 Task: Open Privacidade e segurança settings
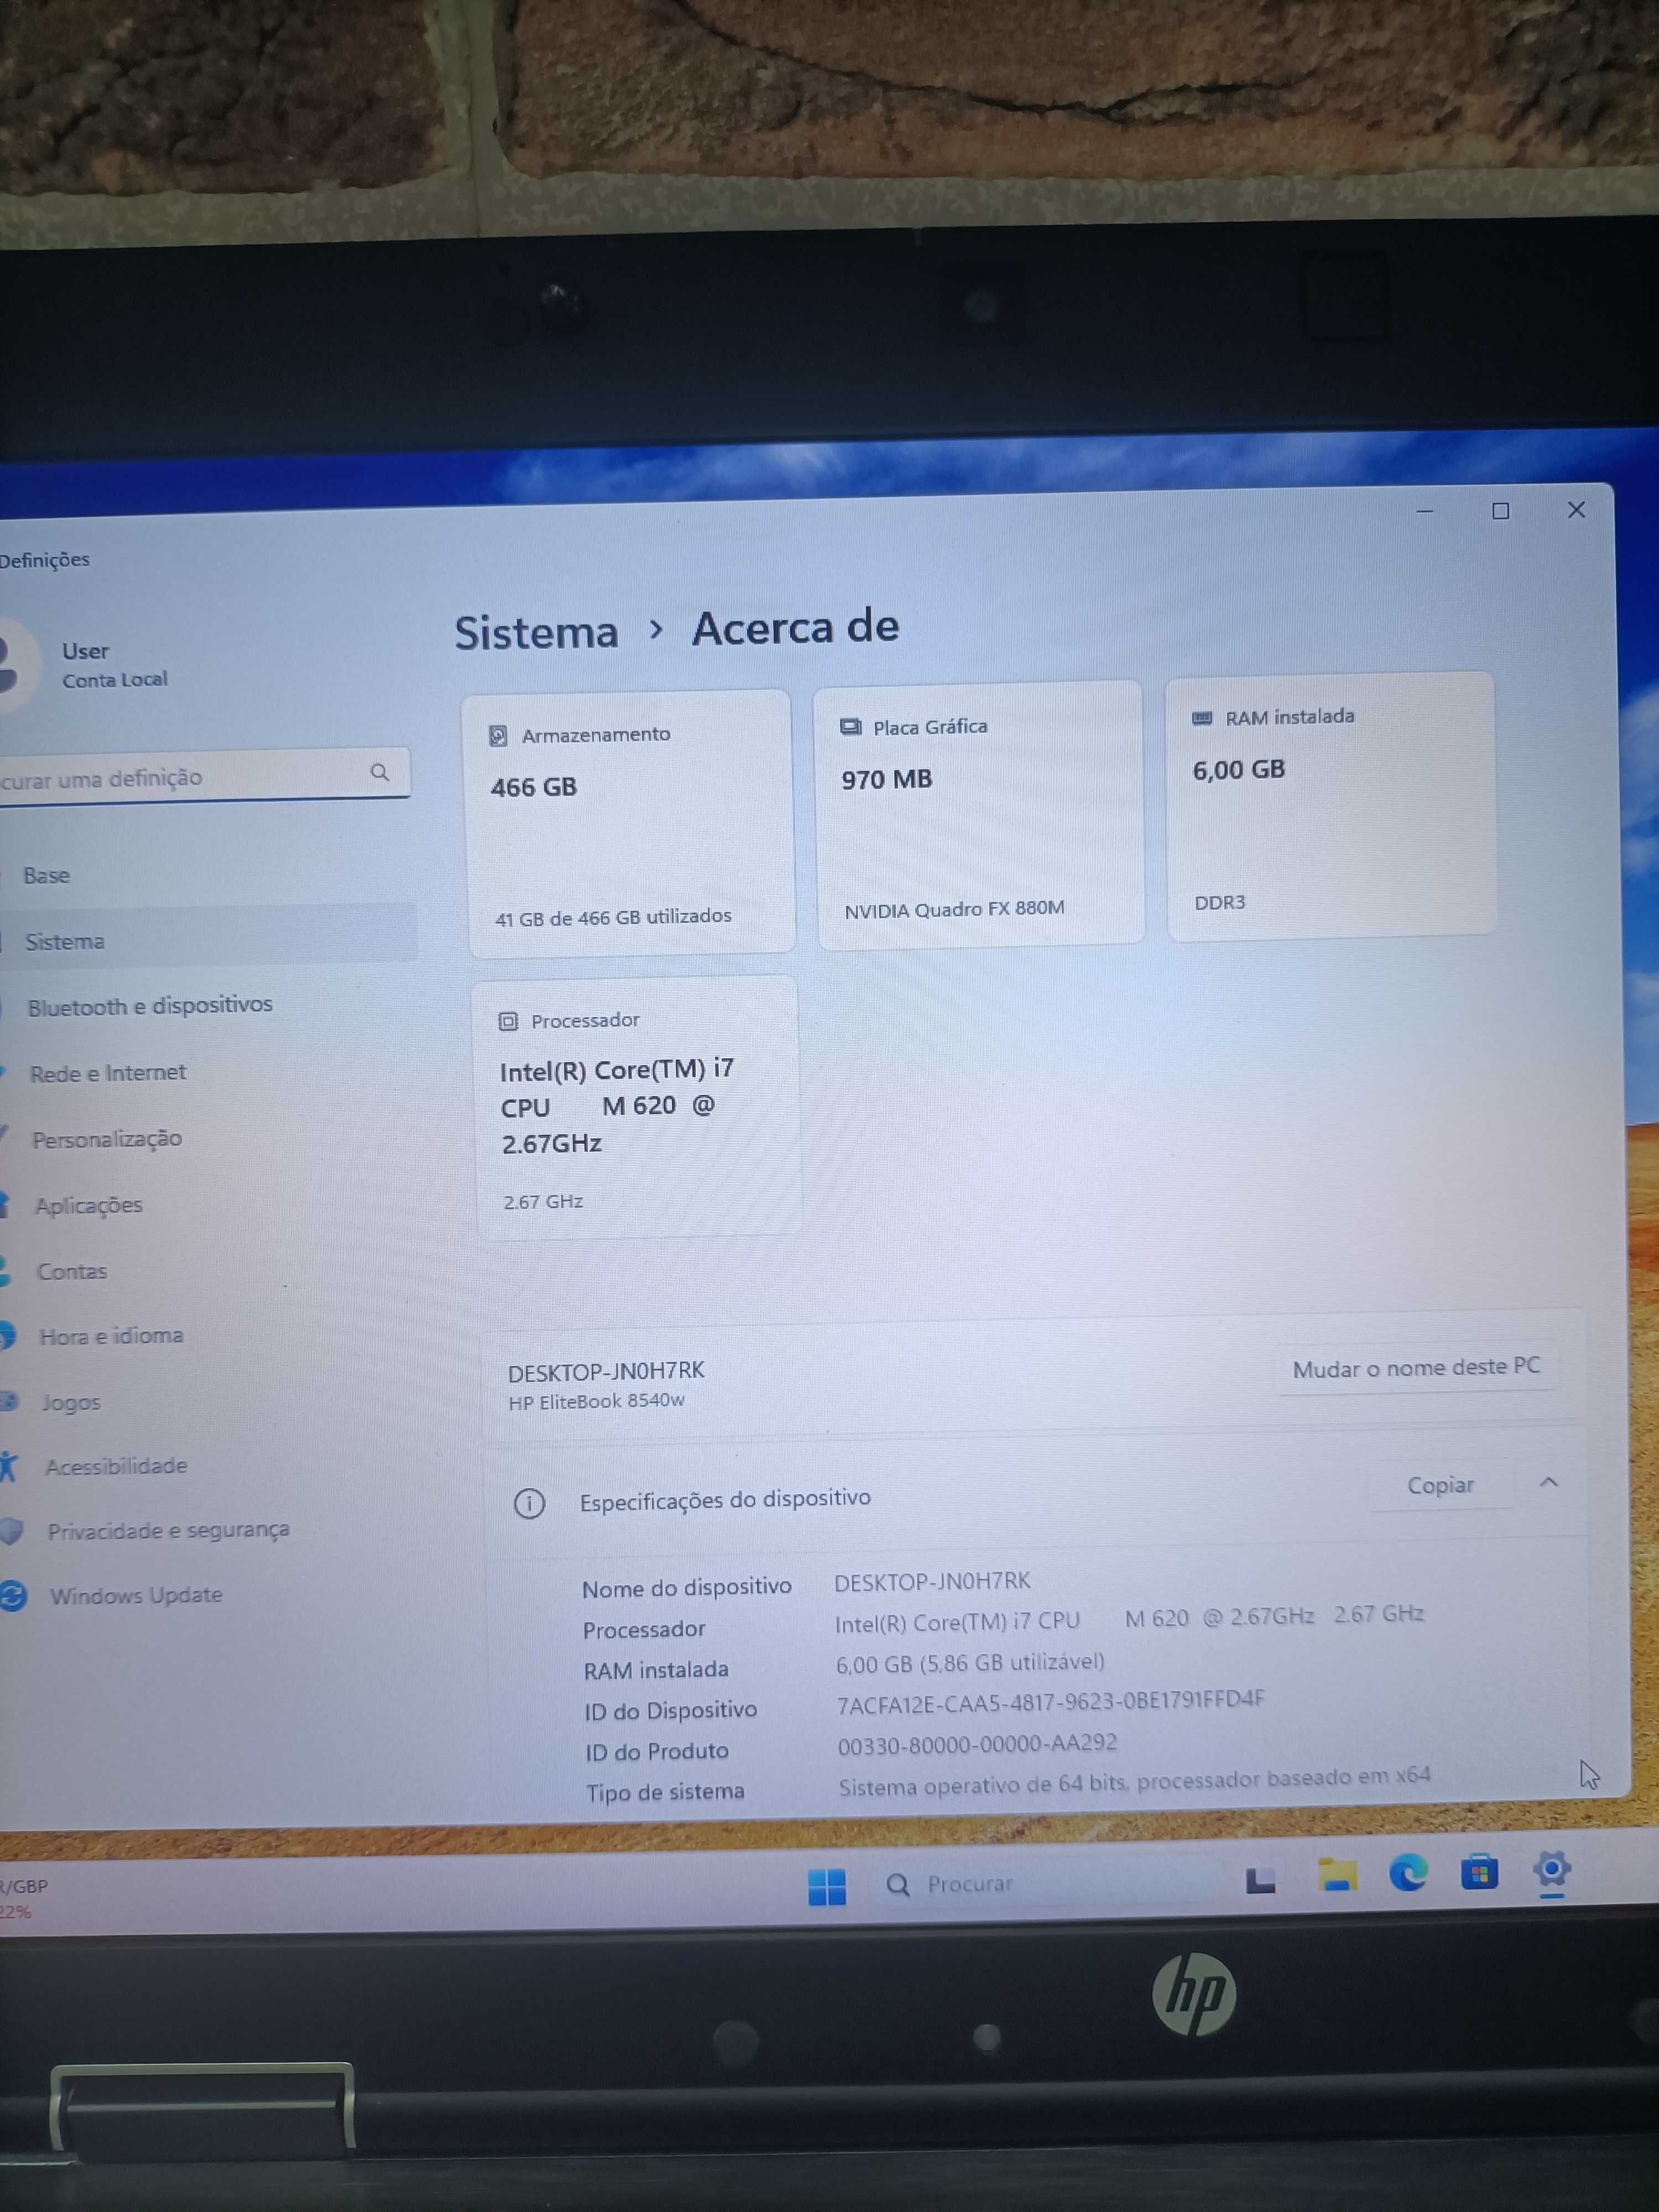coord(168,1530)
